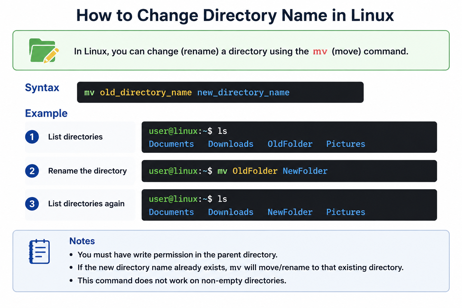Click yellow 'OldFolder' in the mv command
462x308 pixels.
pos(255,171)
